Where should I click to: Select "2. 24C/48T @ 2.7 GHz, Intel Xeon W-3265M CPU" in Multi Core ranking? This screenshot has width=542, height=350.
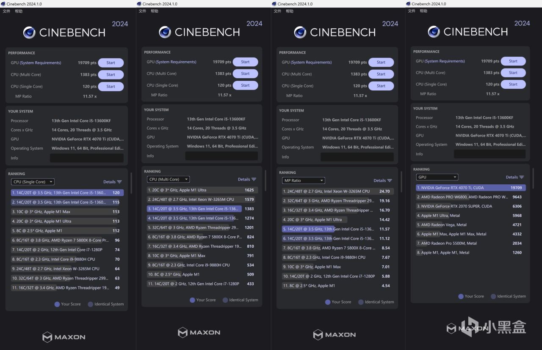point(202,200)
